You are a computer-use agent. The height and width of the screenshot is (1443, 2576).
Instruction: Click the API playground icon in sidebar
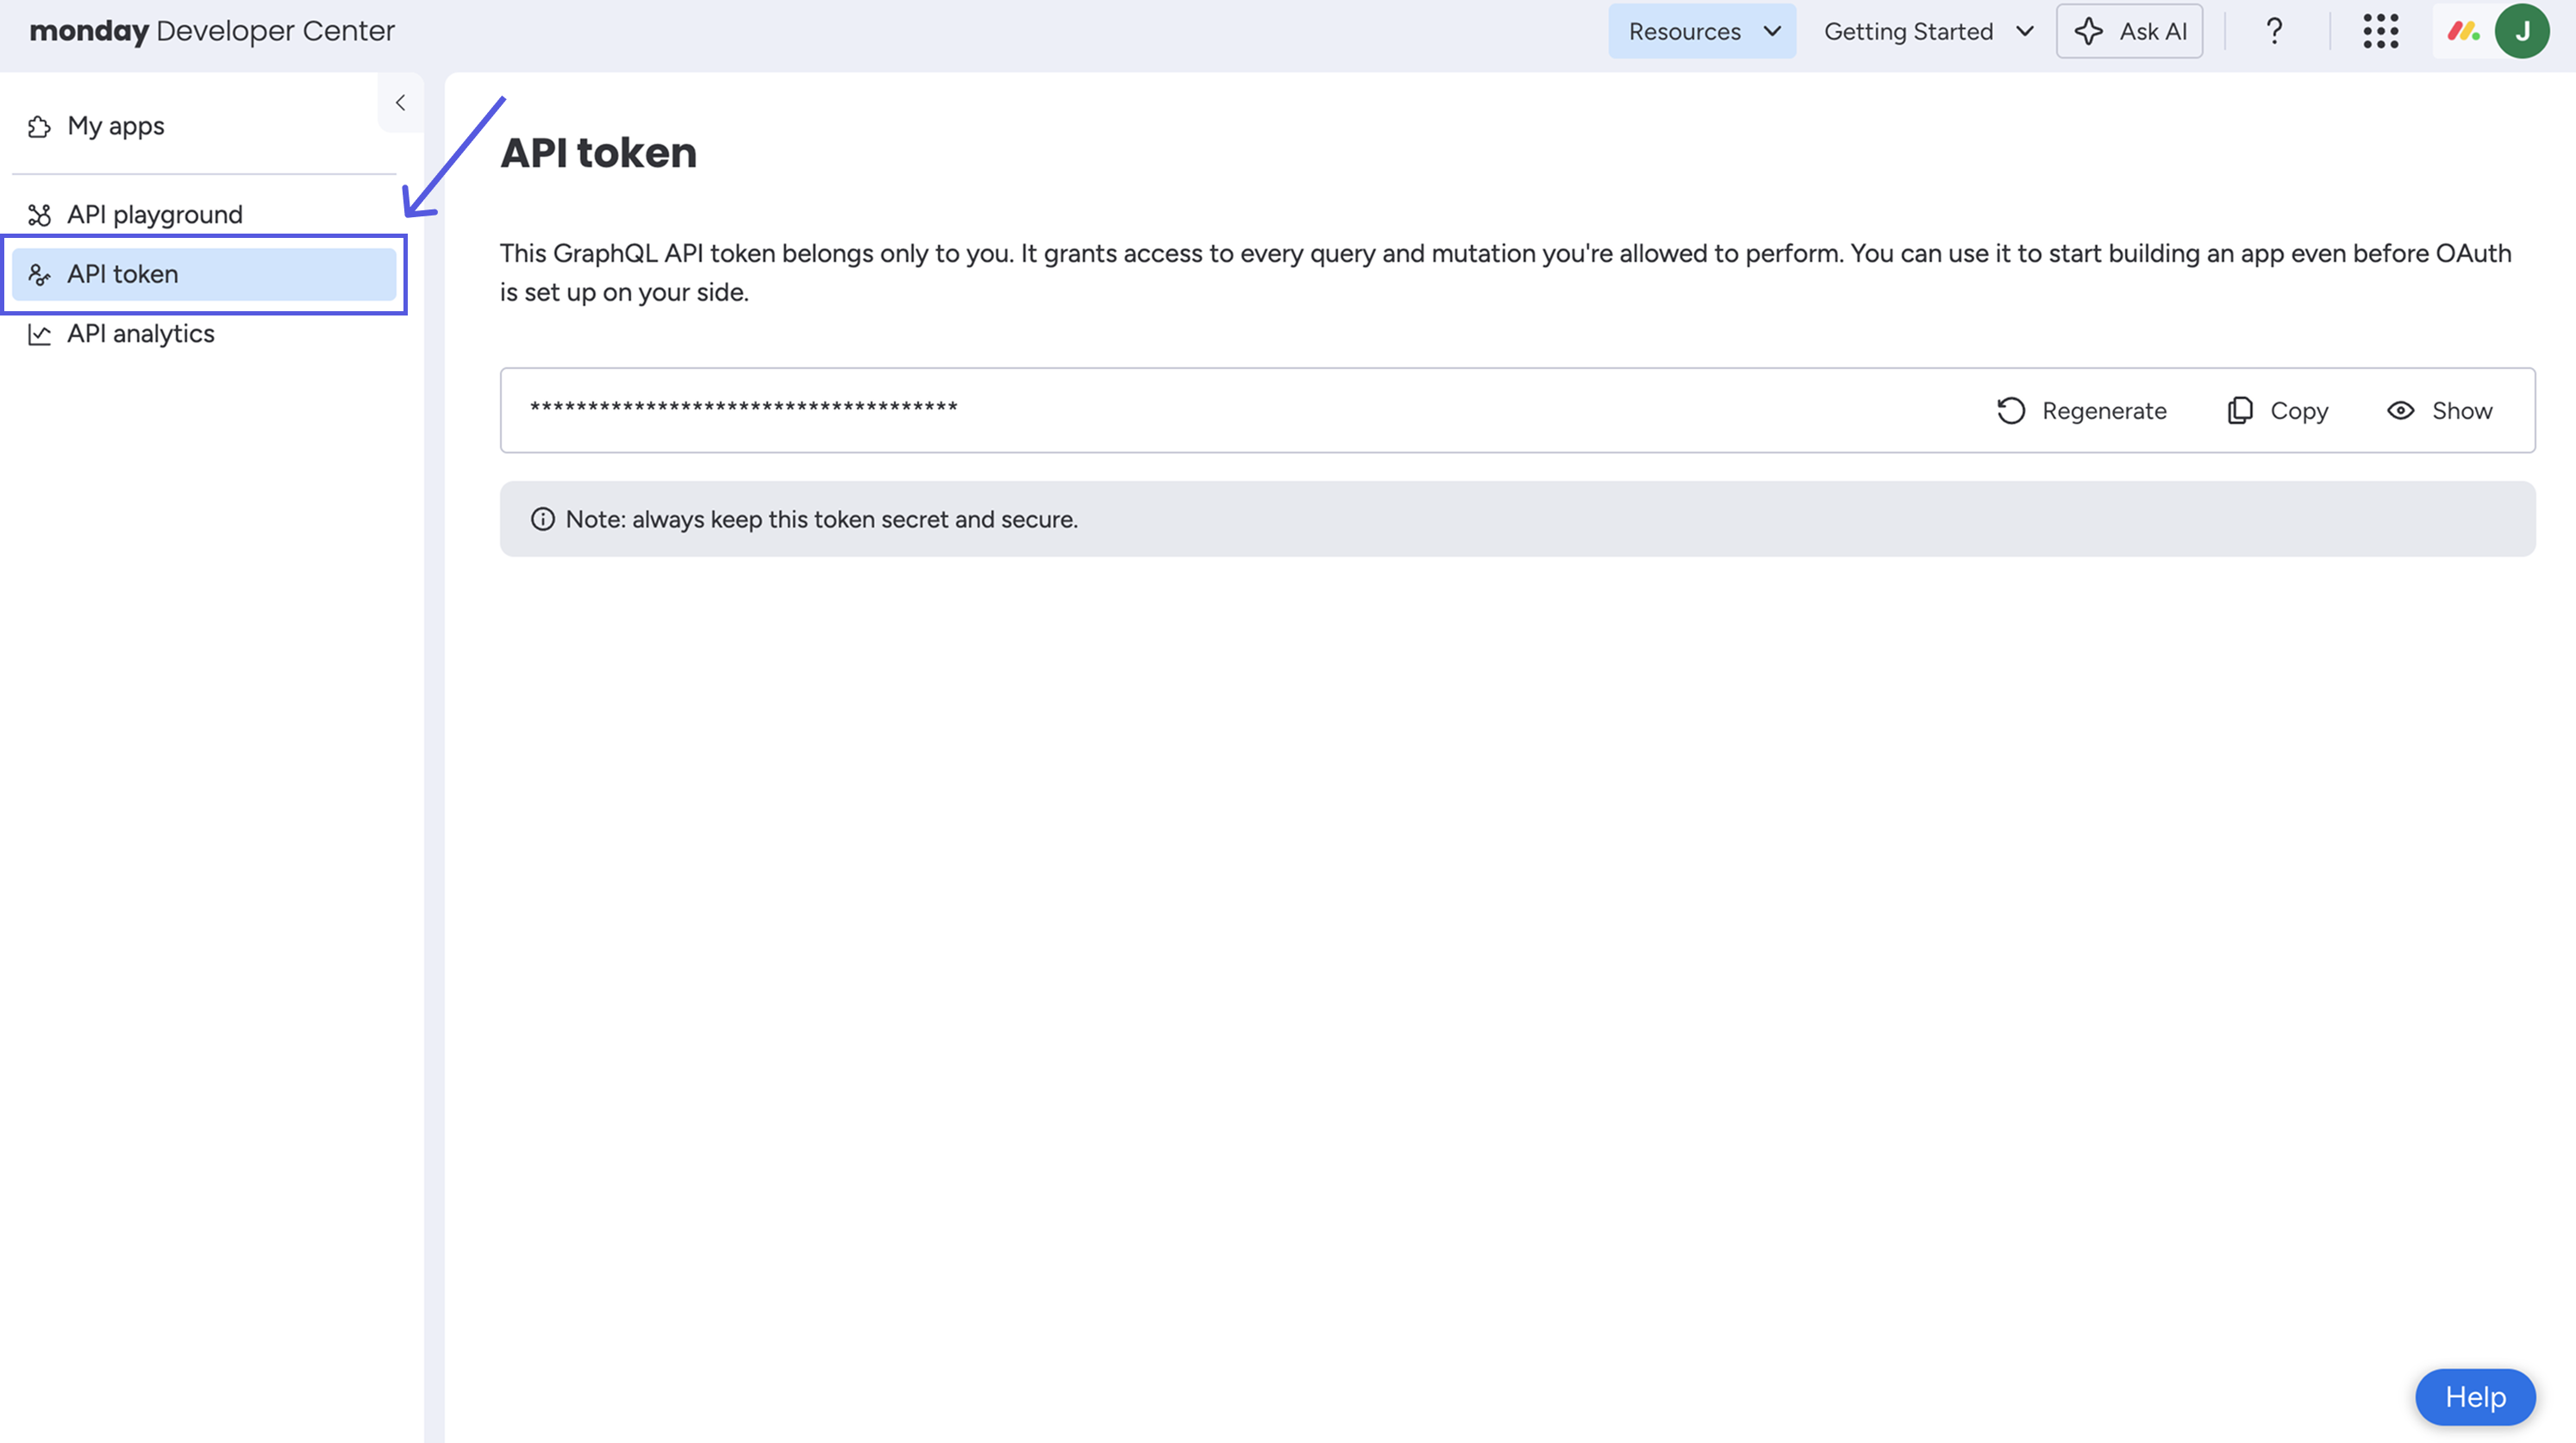(39, 215)
